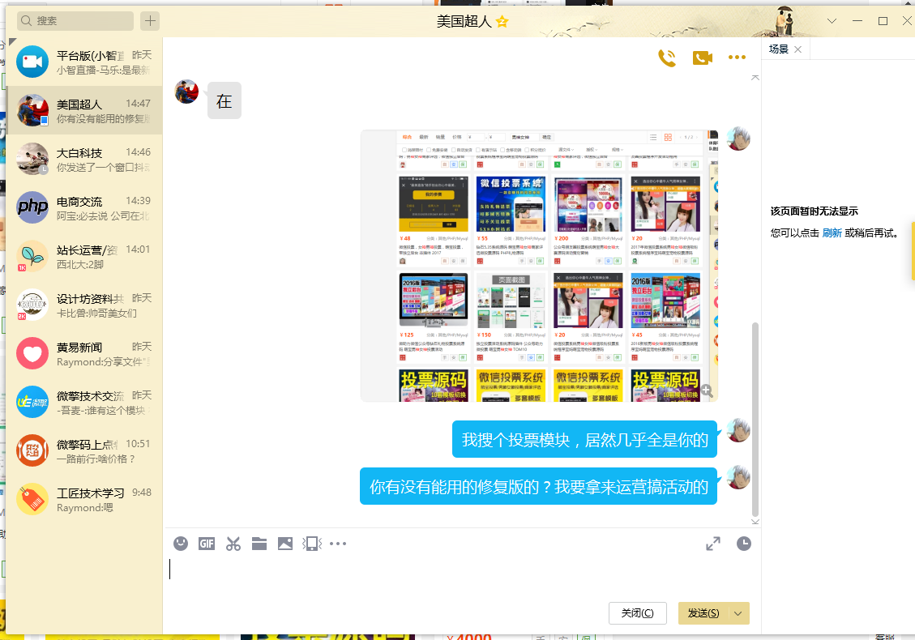Click the send file folder icon
The width and height of the screenshot is (915, 640).
pos(259,544)
